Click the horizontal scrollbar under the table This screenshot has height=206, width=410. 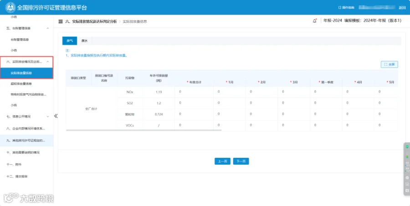pyautogui.click(x=144, y=130)
